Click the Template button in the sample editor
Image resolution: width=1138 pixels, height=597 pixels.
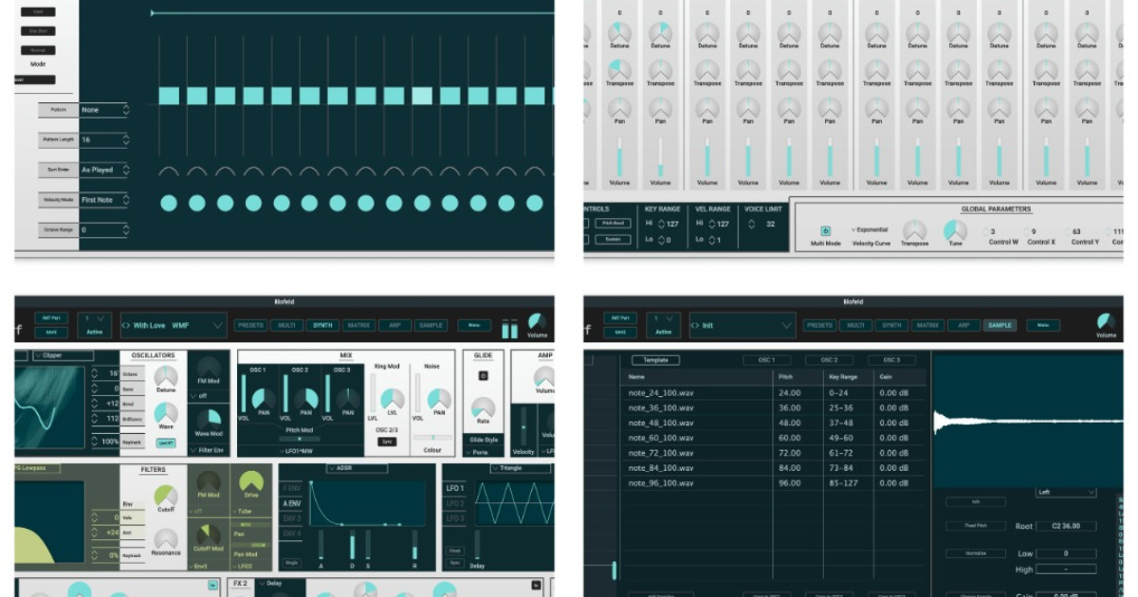(658, 360)
